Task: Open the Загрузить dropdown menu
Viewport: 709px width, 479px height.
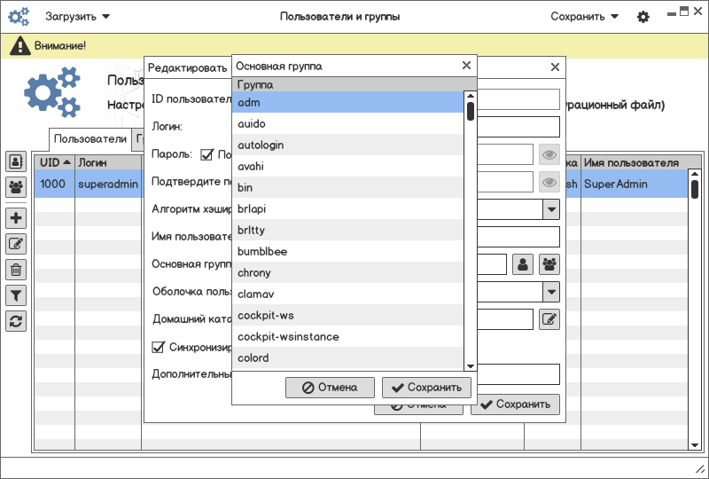Action: tap(77, 17)
